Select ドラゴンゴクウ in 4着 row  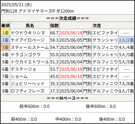[26, 55]
